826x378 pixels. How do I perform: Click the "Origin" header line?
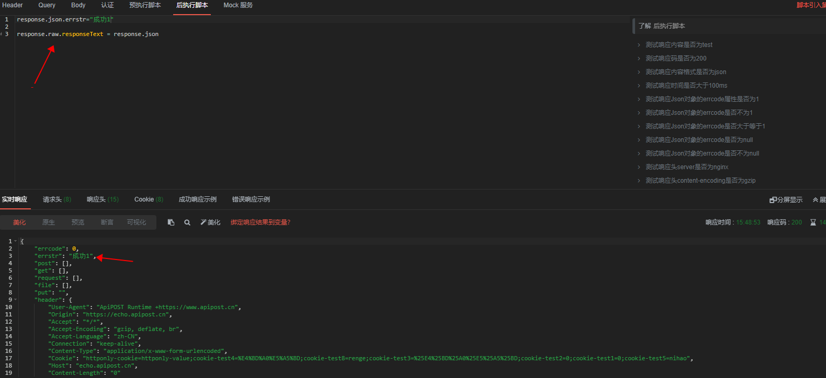click(x=110, y=314)
